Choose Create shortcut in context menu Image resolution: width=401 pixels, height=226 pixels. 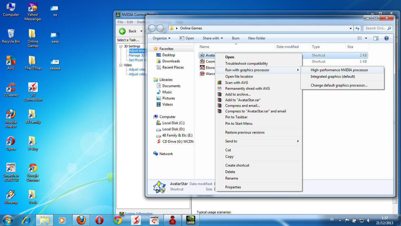[x=258, y=165]
